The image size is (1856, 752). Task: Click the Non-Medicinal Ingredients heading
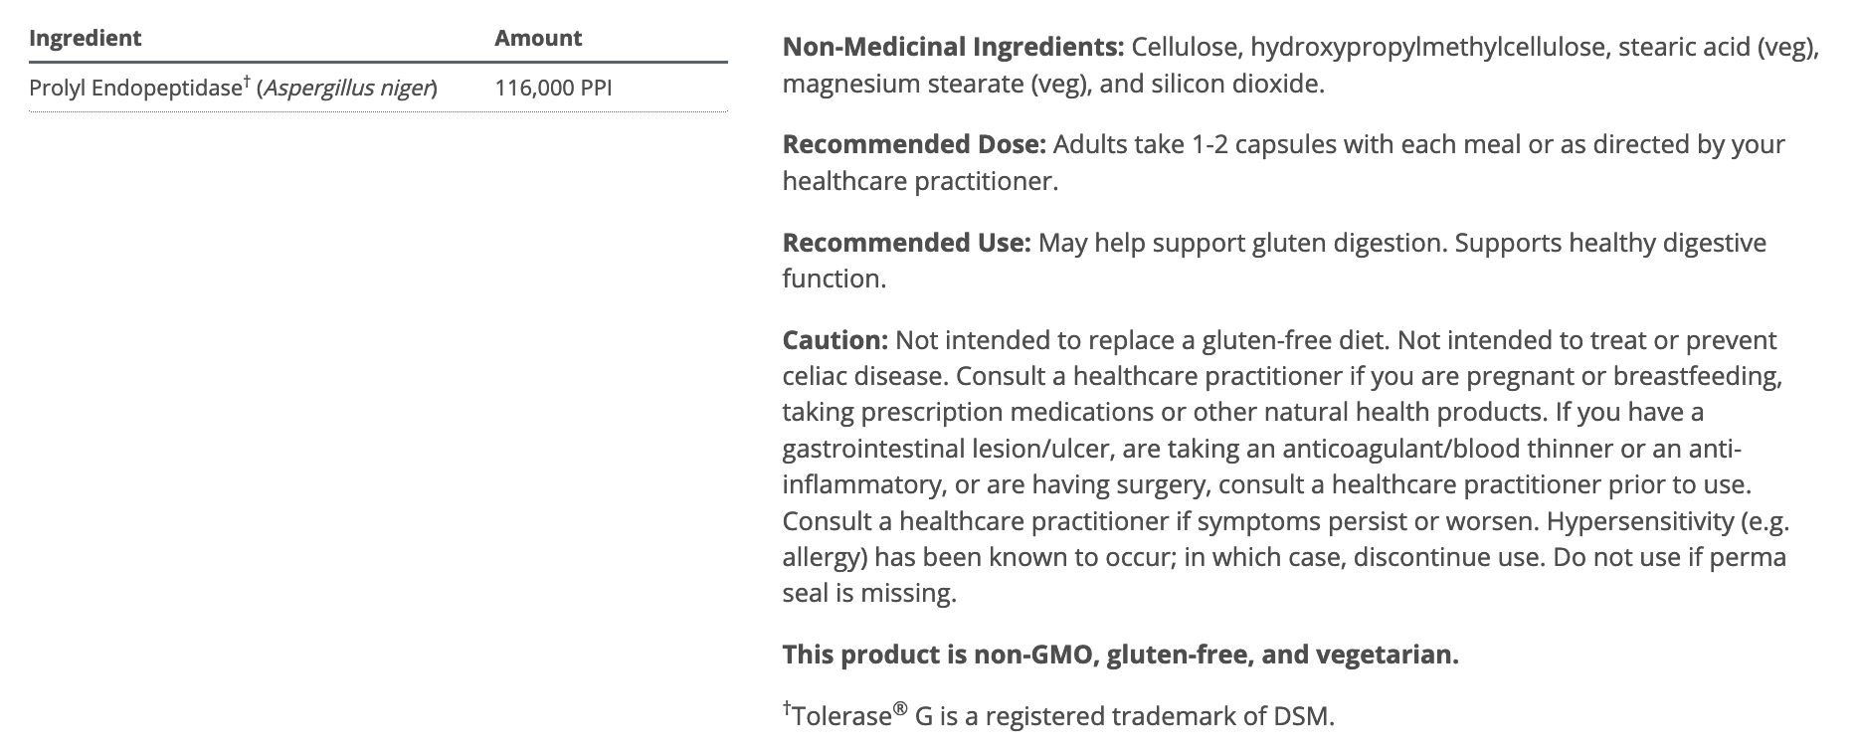point(953,47)
